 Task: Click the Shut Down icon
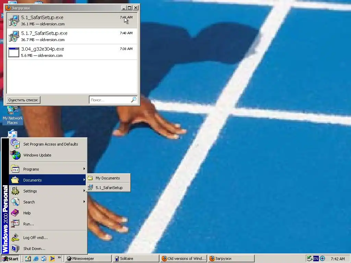[x=15, y=248]
